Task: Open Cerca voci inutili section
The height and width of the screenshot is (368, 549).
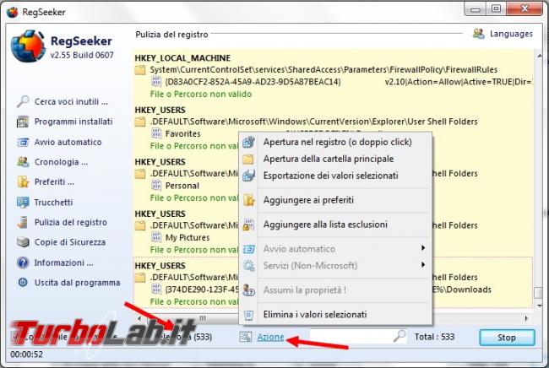Action: (71, 101)
